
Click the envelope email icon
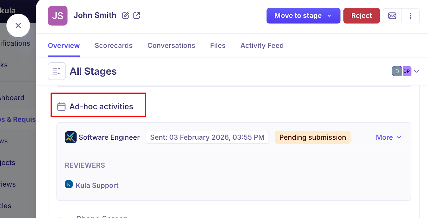[x=392, y=16]
